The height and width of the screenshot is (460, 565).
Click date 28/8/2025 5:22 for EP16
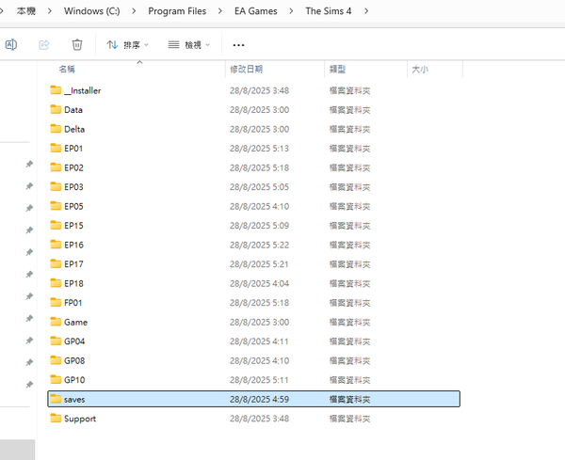260,245
